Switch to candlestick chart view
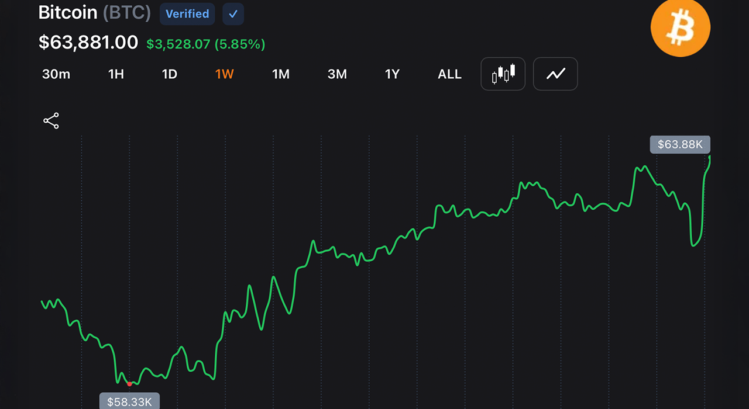The image size is (749, 409). [x=503, y=74]
